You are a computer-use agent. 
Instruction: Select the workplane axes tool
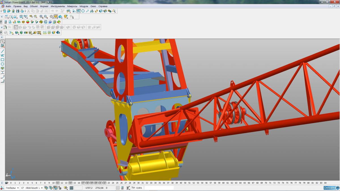coord(74,11)
